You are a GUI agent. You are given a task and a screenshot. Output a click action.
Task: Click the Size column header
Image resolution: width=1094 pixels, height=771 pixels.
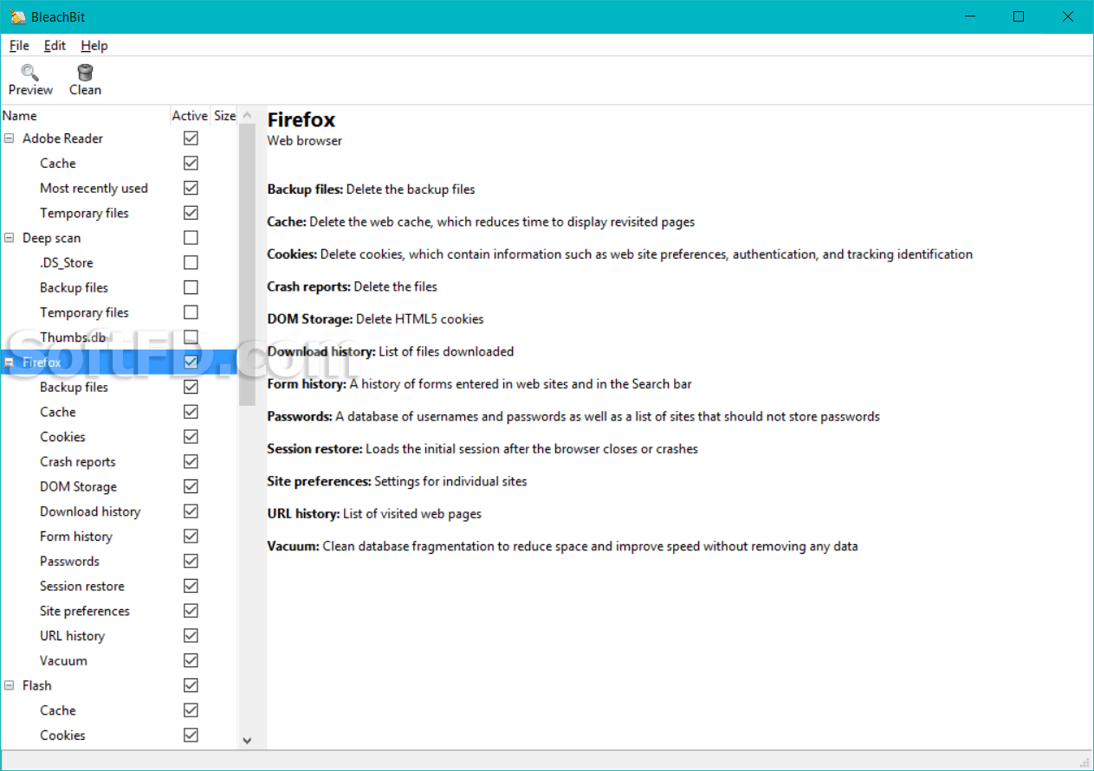pyautogui.click(x=224, y=116)
